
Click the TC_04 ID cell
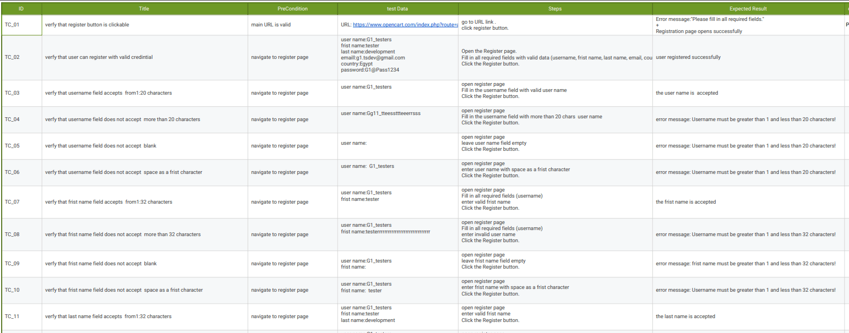[x=21, y=119]
